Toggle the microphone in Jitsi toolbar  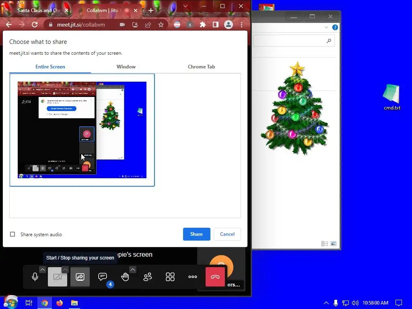(x=35, y=277)
